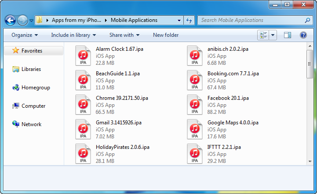Click the vertical scrollbar thumb
Viewport: 317px width, 194px height.
(310, 64)
